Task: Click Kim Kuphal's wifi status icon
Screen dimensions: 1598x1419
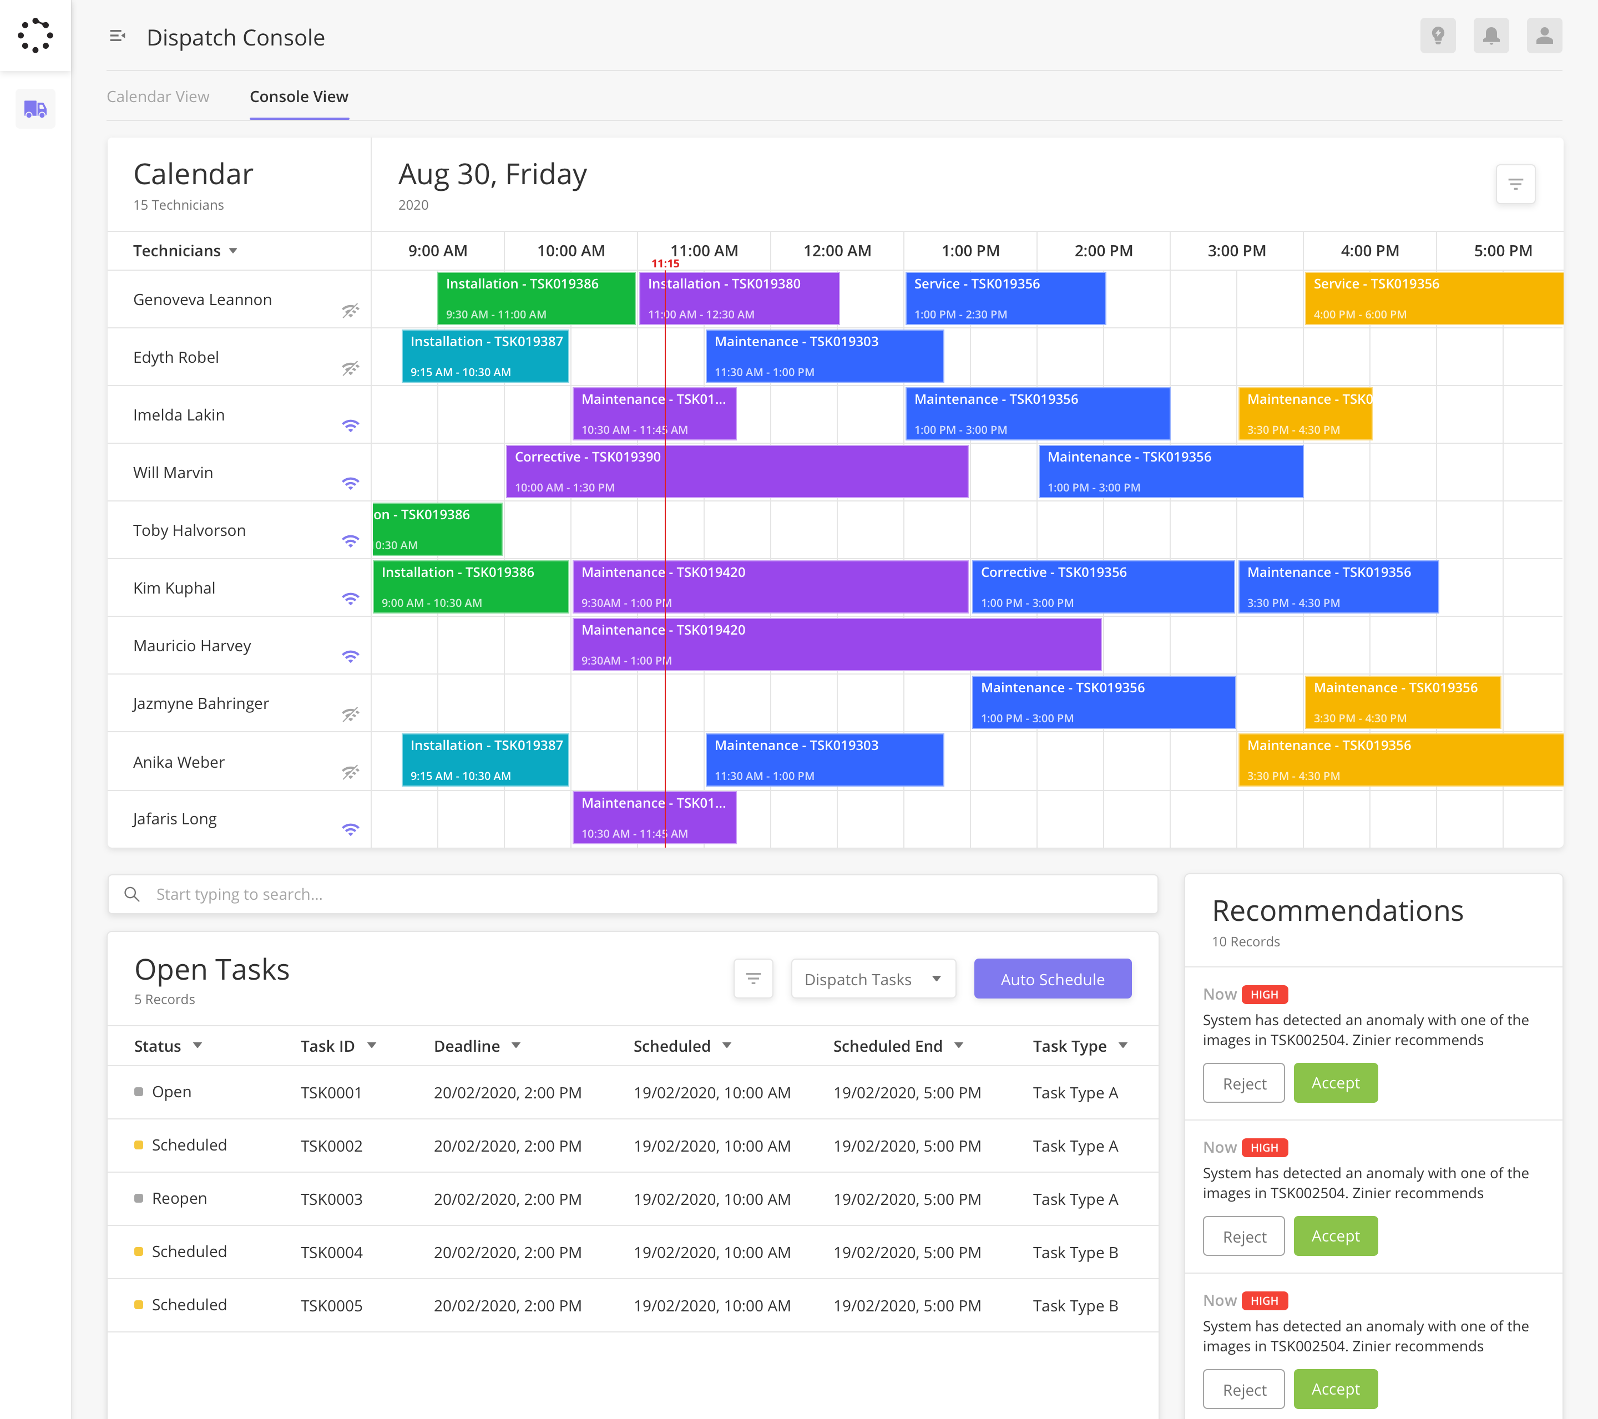Action: (350, 600)
